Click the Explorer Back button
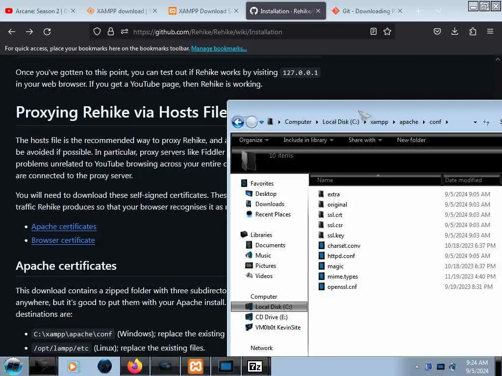 coord(238,122)
